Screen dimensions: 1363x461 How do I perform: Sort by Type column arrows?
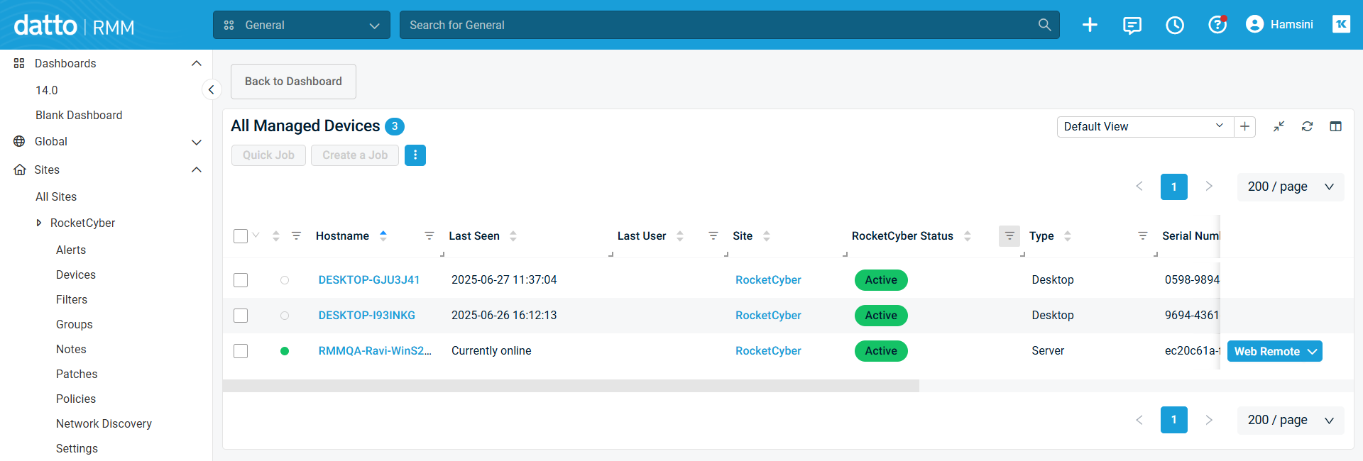(1068, 236)
